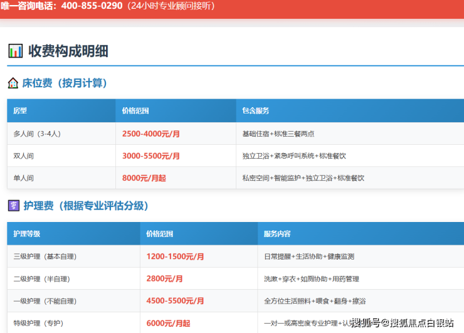The width and height of the screenshot is (464, 333).
Task: Select the 多人间（3-4人） row label
Action: [x=37, y=134]
